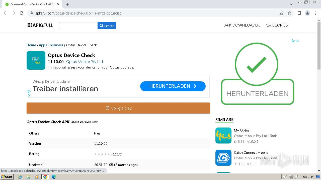Click the orange Google play button
The height and width of the screenshot is (180, 321).
pos(118,108)
